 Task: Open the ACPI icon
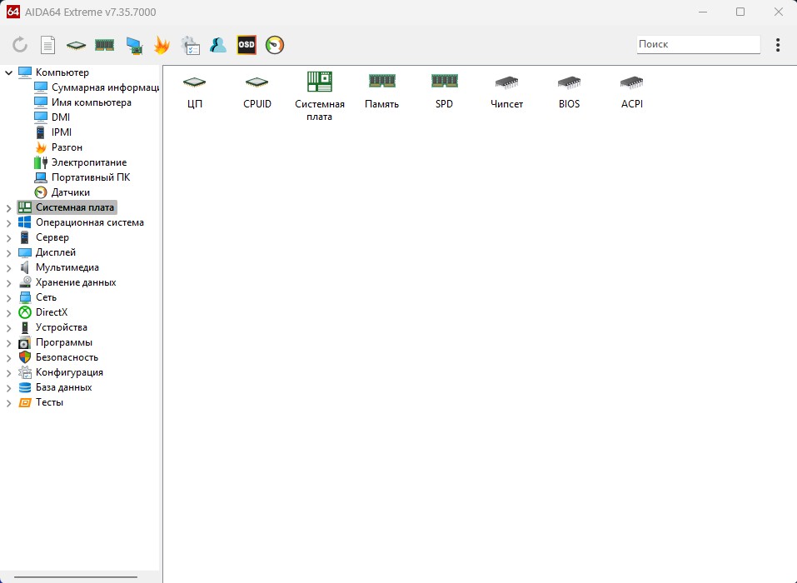[x=632, y=92]
